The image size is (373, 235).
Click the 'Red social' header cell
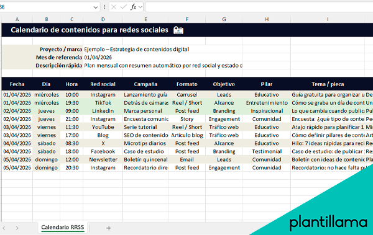tap(103, 84)
